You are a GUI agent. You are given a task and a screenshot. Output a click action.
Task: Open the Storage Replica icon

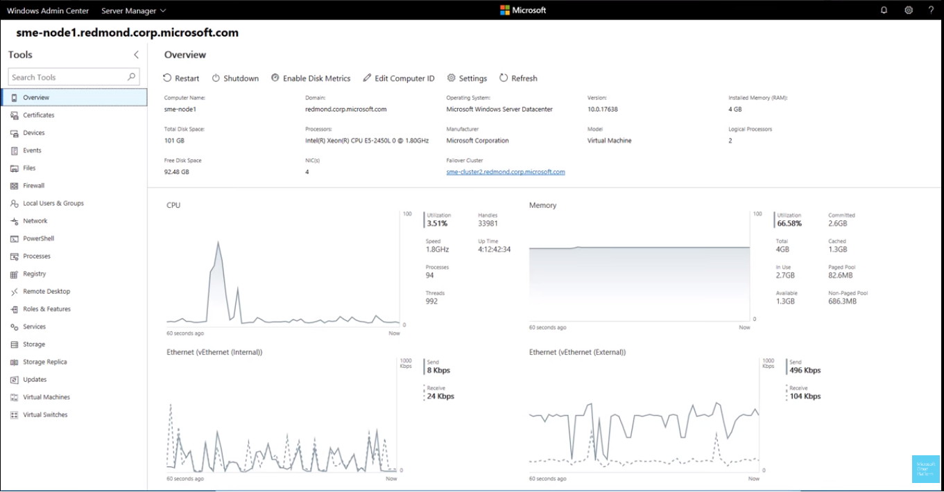tap(15, 362)
